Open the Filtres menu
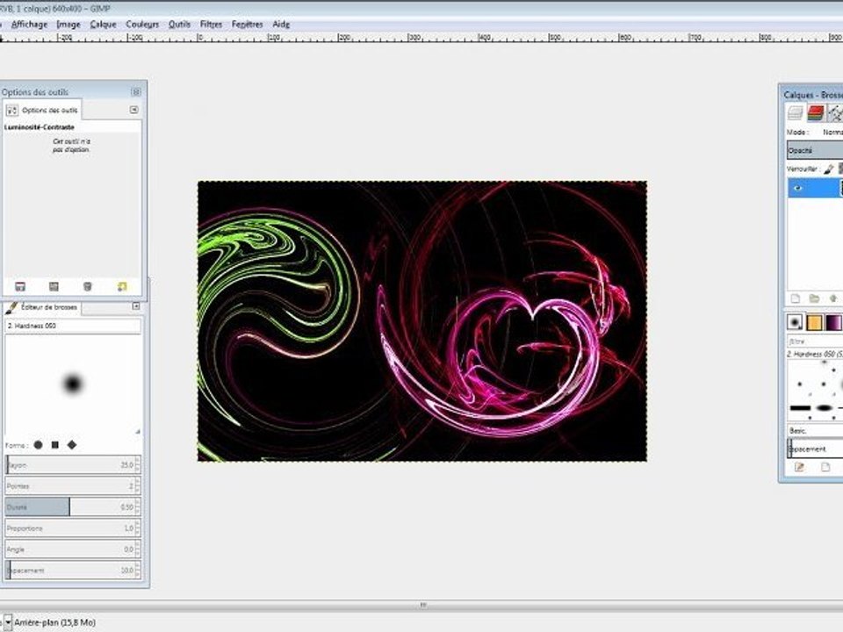The image size is (843, 632). pyautogui.click(x=211, y=25)
